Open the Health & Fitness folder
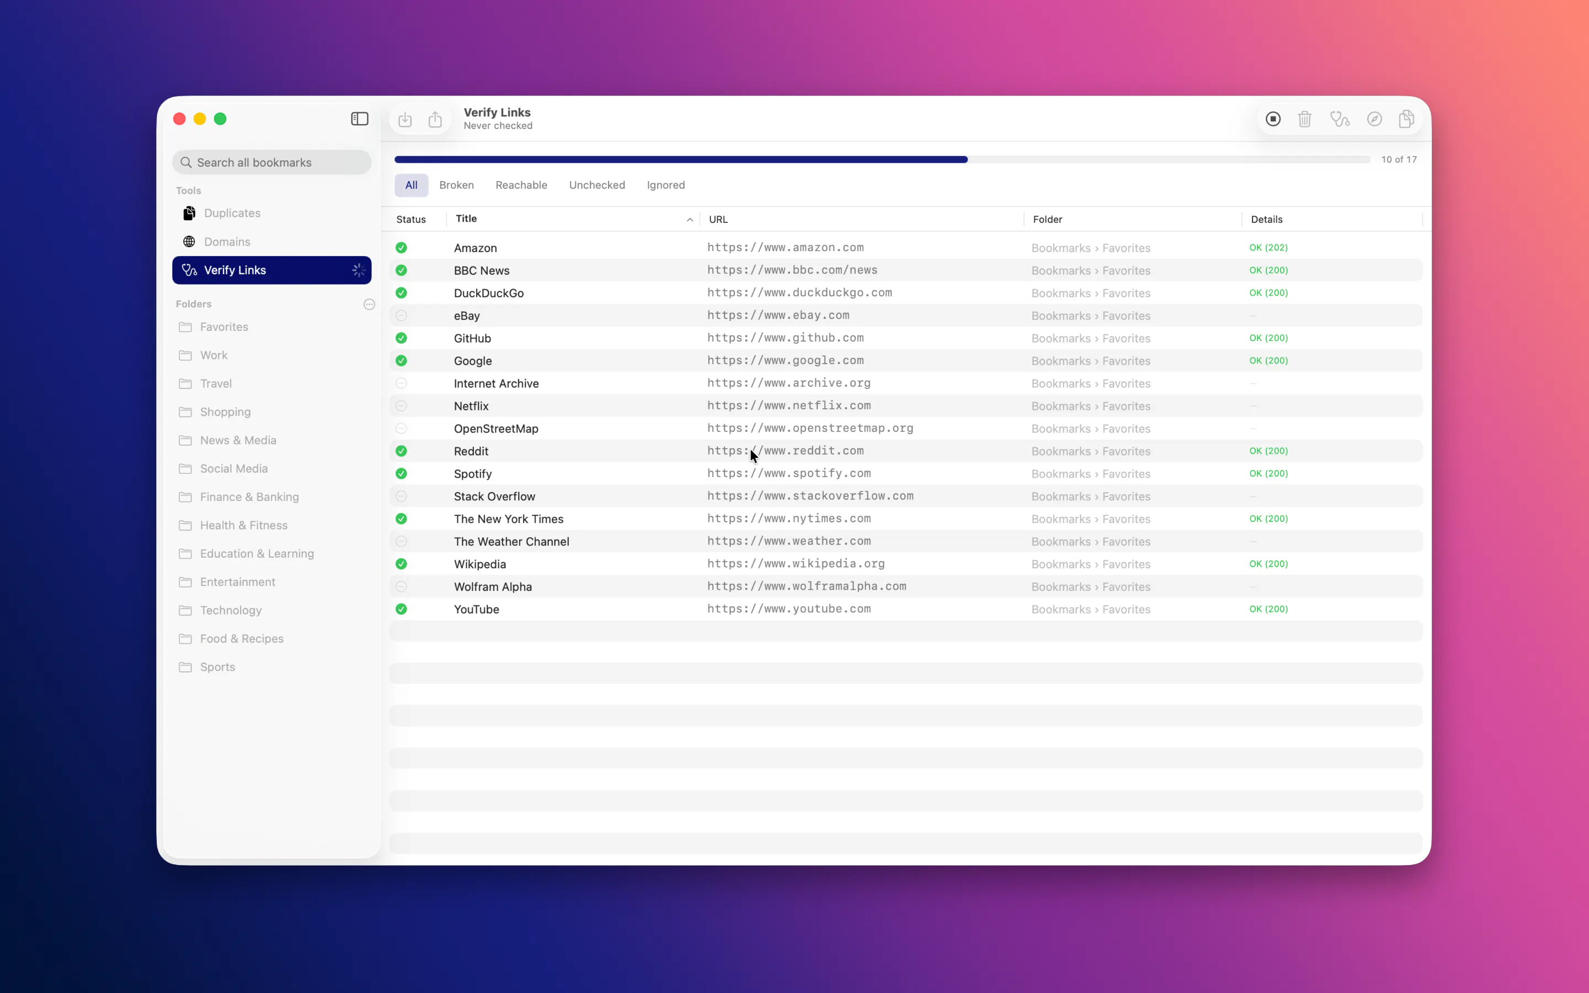This screenshot has height=993, width=1589. 272,525
